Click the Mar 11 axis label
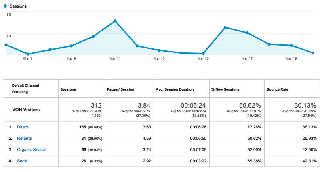The width and height of the screenshot is (320, 172). coord(115,58)
